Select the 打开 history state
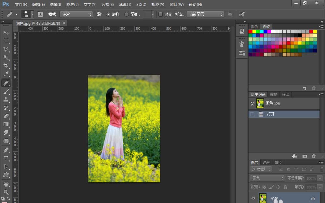Screen dimensions: 325x203 coord(271,114)
